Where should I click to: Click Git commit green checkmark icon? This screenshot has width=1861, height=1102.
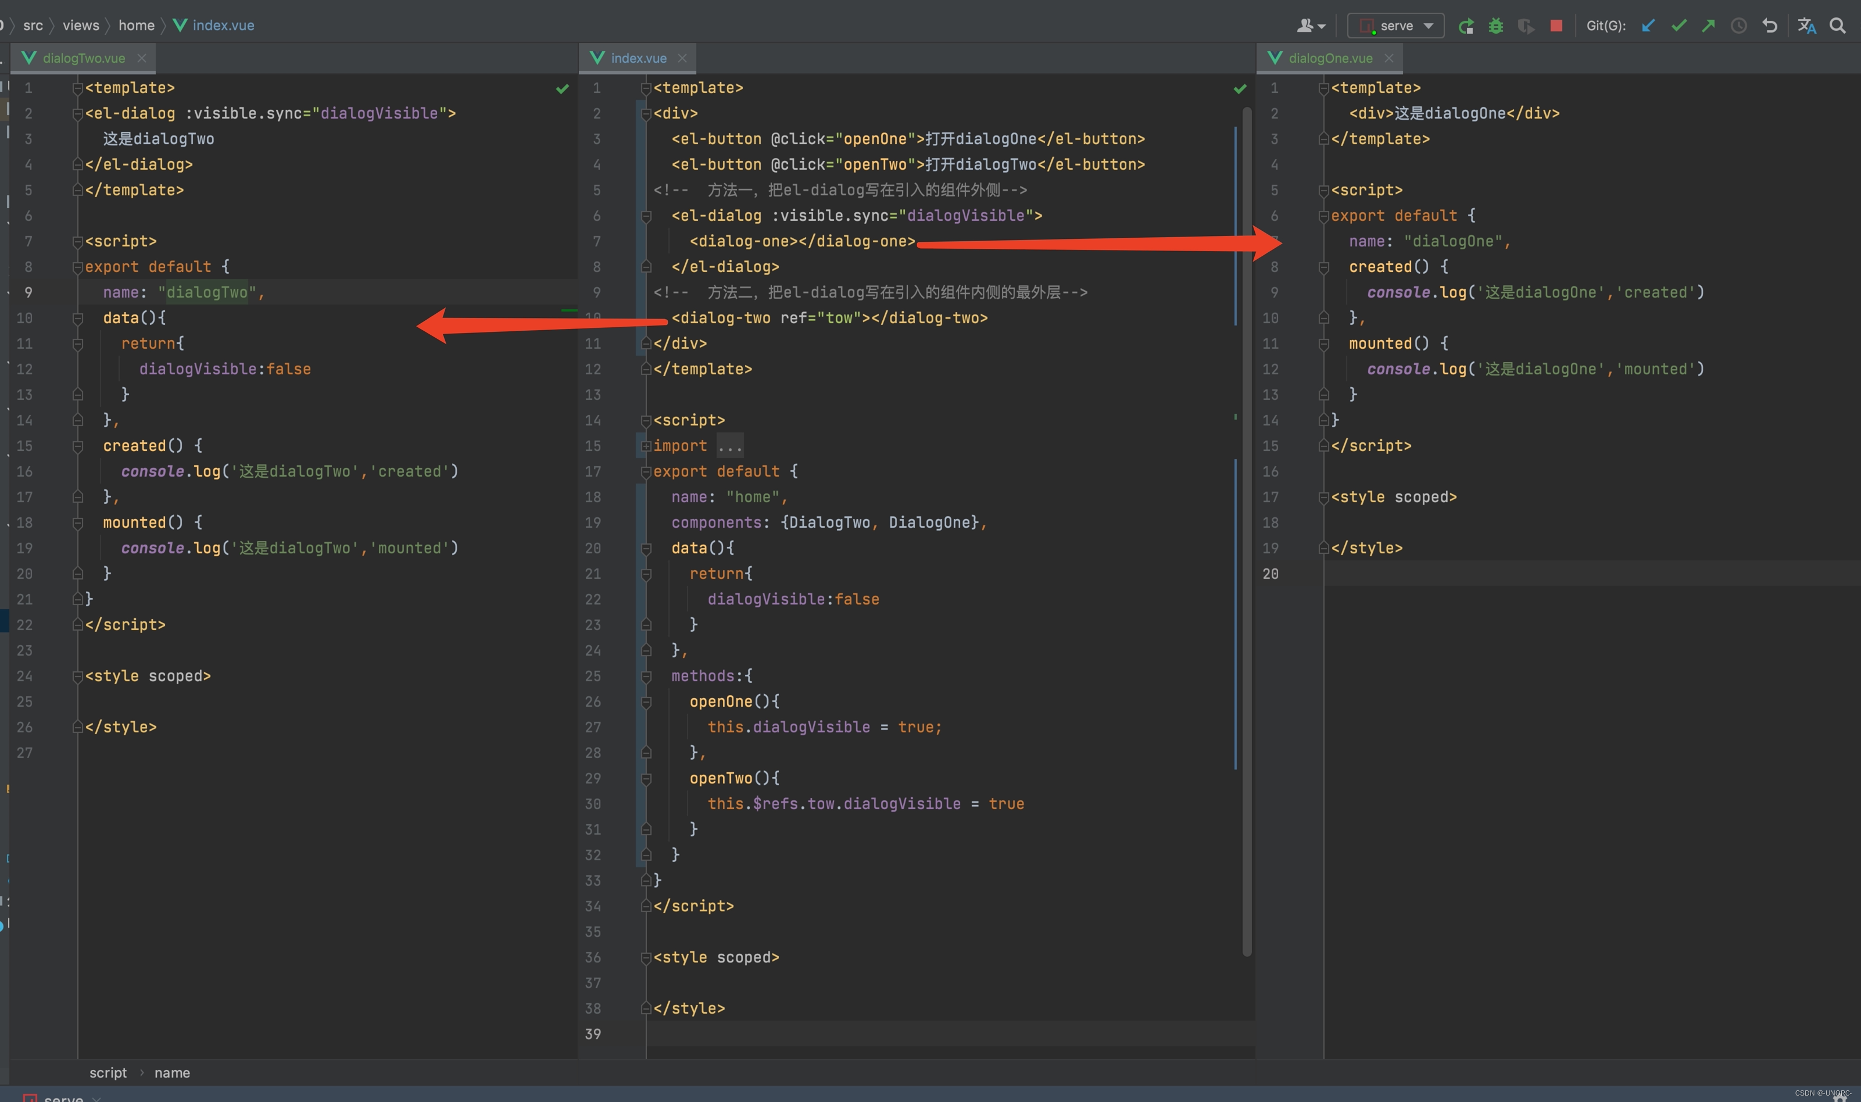pyautogui.click(x=1679, y=26)
